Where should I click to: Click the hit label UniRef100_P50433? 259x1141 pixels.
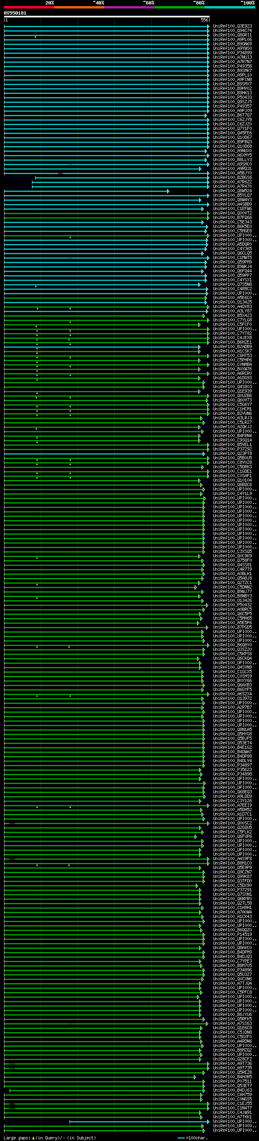coord(232,98)
